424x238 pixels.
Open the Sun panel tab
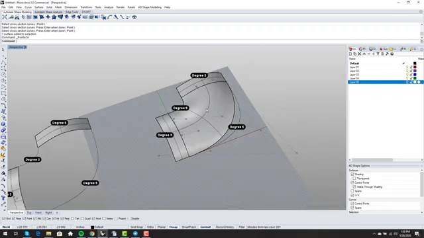[384, 49]
